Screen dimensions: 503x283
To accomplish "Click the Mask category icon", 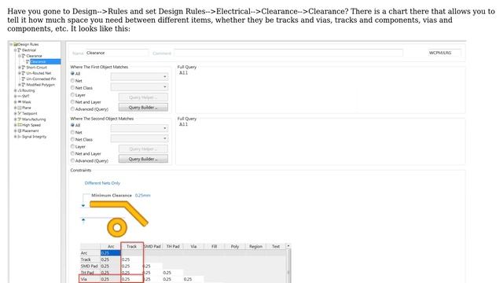I will click(x=20, y=102).
